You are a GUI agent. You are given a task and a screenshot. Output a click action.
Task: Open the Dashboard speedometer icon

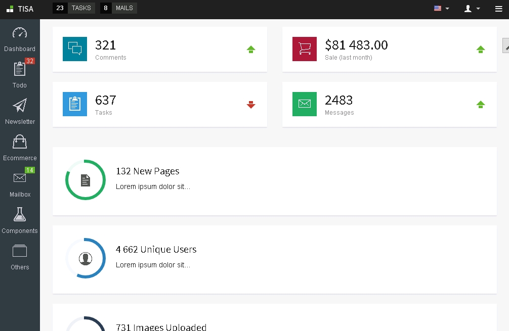(20, 33)
